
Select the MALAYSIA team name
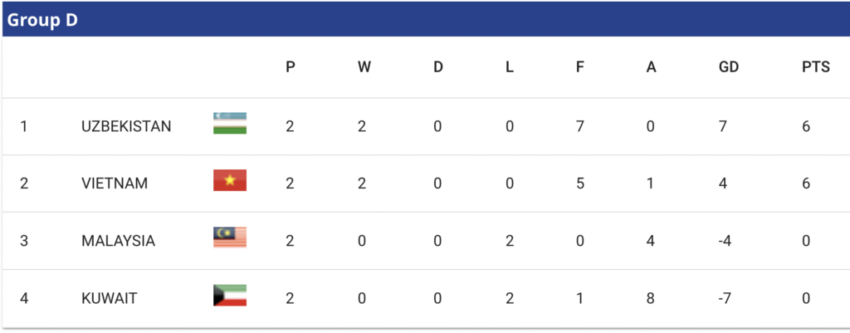[118, 241]
